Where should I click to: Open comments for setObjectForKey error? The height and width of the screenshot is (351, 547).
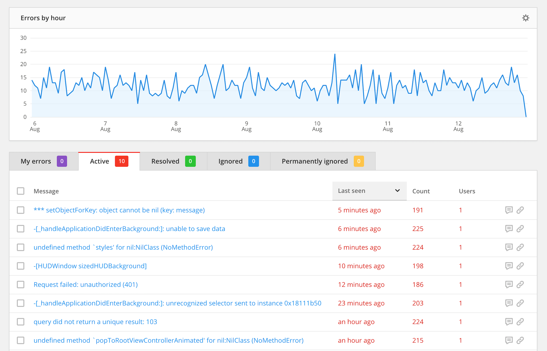509,210
